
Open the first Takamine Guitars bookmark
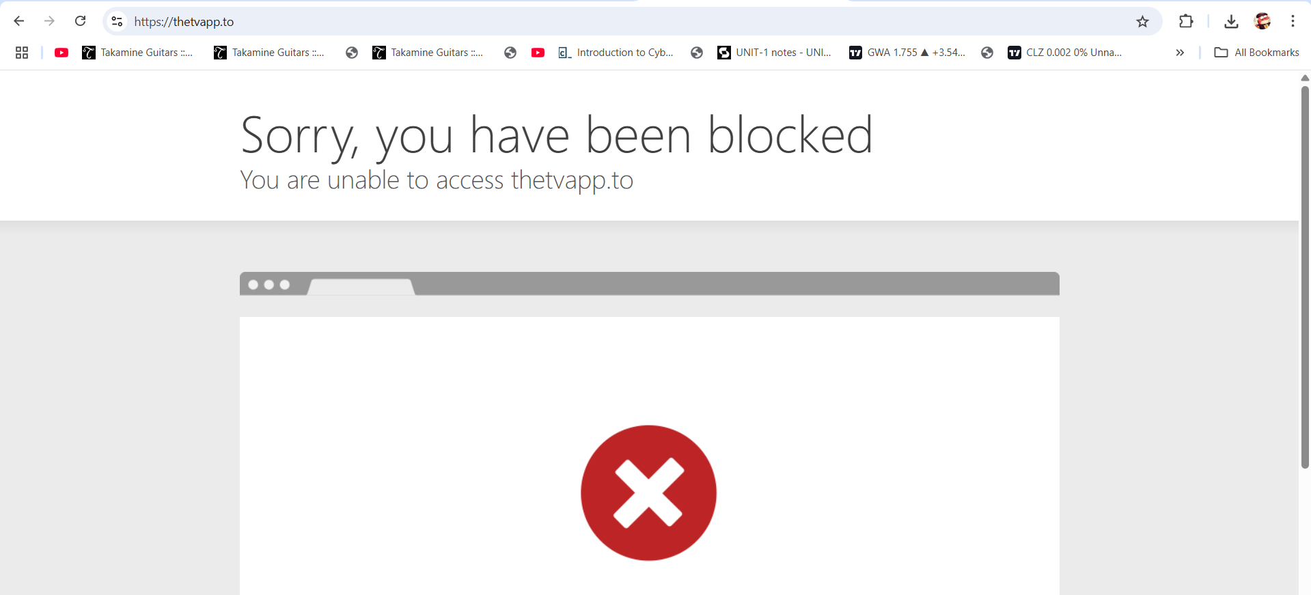tap(137, 53)
